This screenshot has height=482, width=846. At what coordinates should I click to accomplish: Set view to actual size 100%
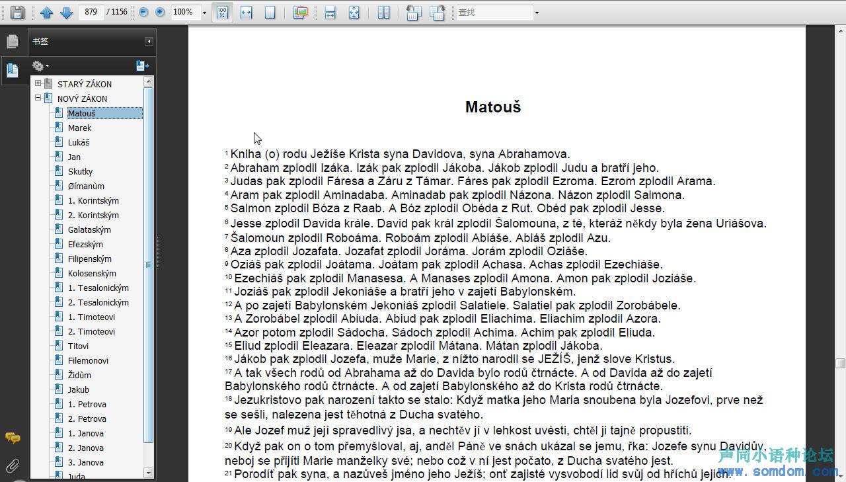pyautogui.click(x=223, y=12)
